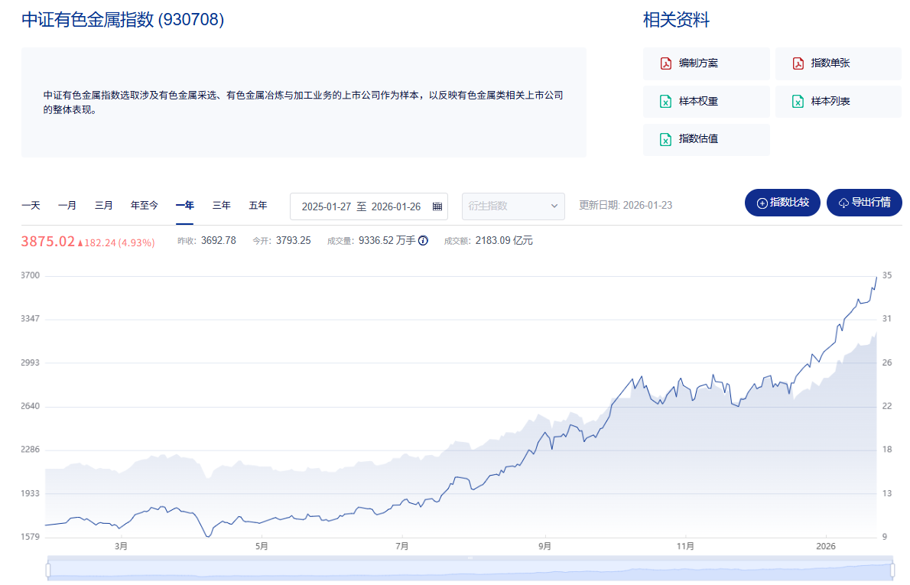
Task: Click the 导出行情 export button
Action: point(864,202)
